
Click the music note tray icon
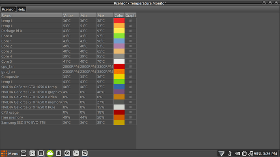251,153
